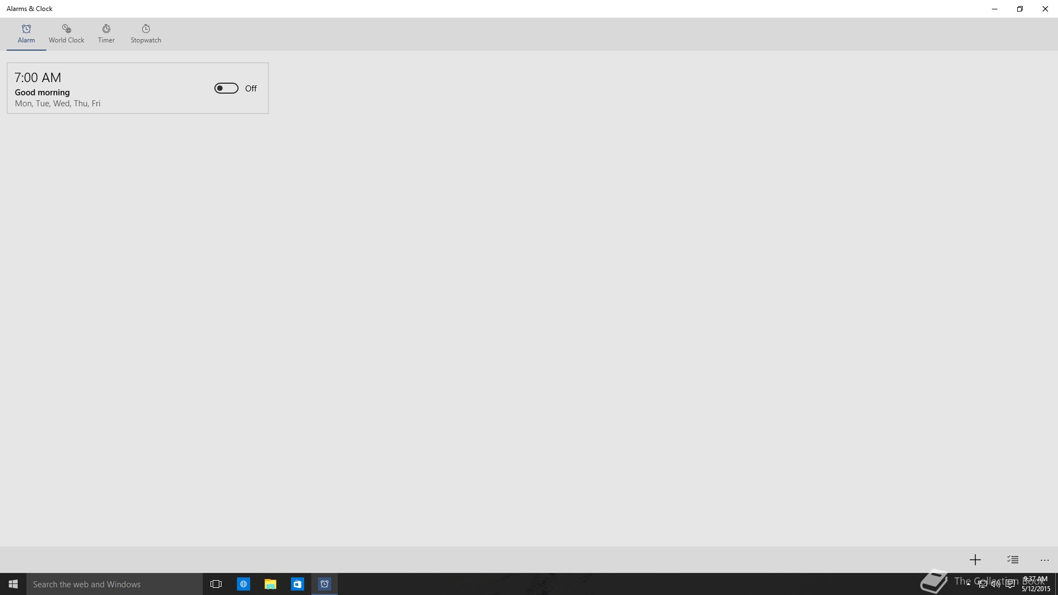Open the Timer tab
This screenshot has height=595, width=1058.
[x=106, y=34]
